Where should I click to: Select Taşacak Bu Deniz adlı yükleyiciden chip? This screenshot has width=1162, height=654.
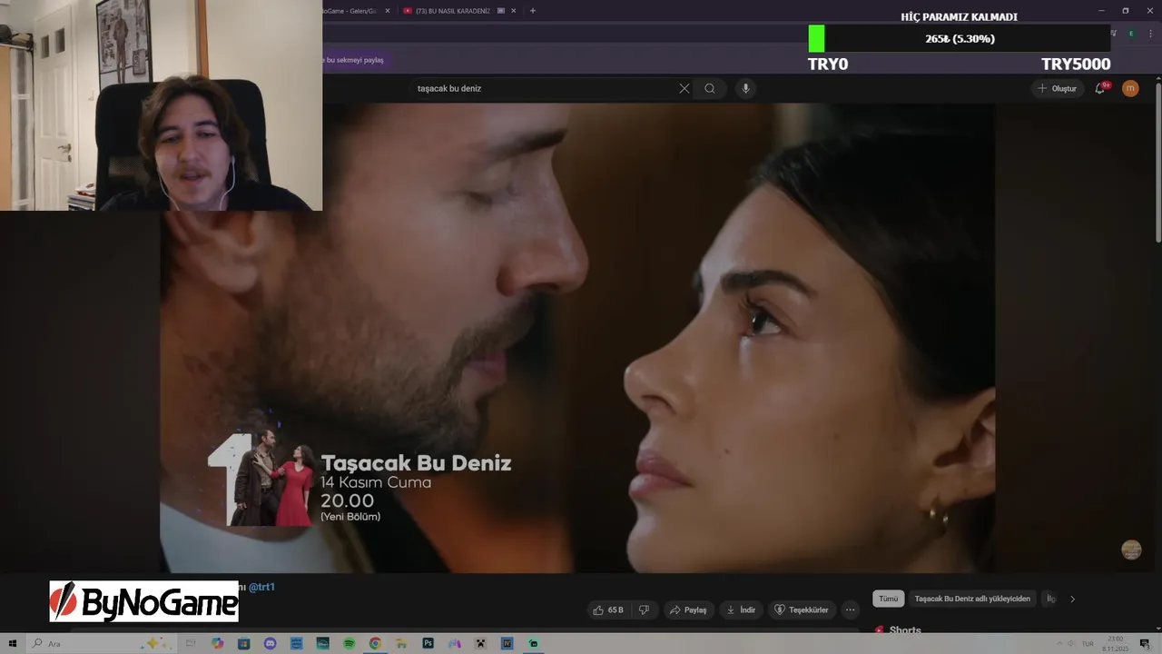pos(972,599)
